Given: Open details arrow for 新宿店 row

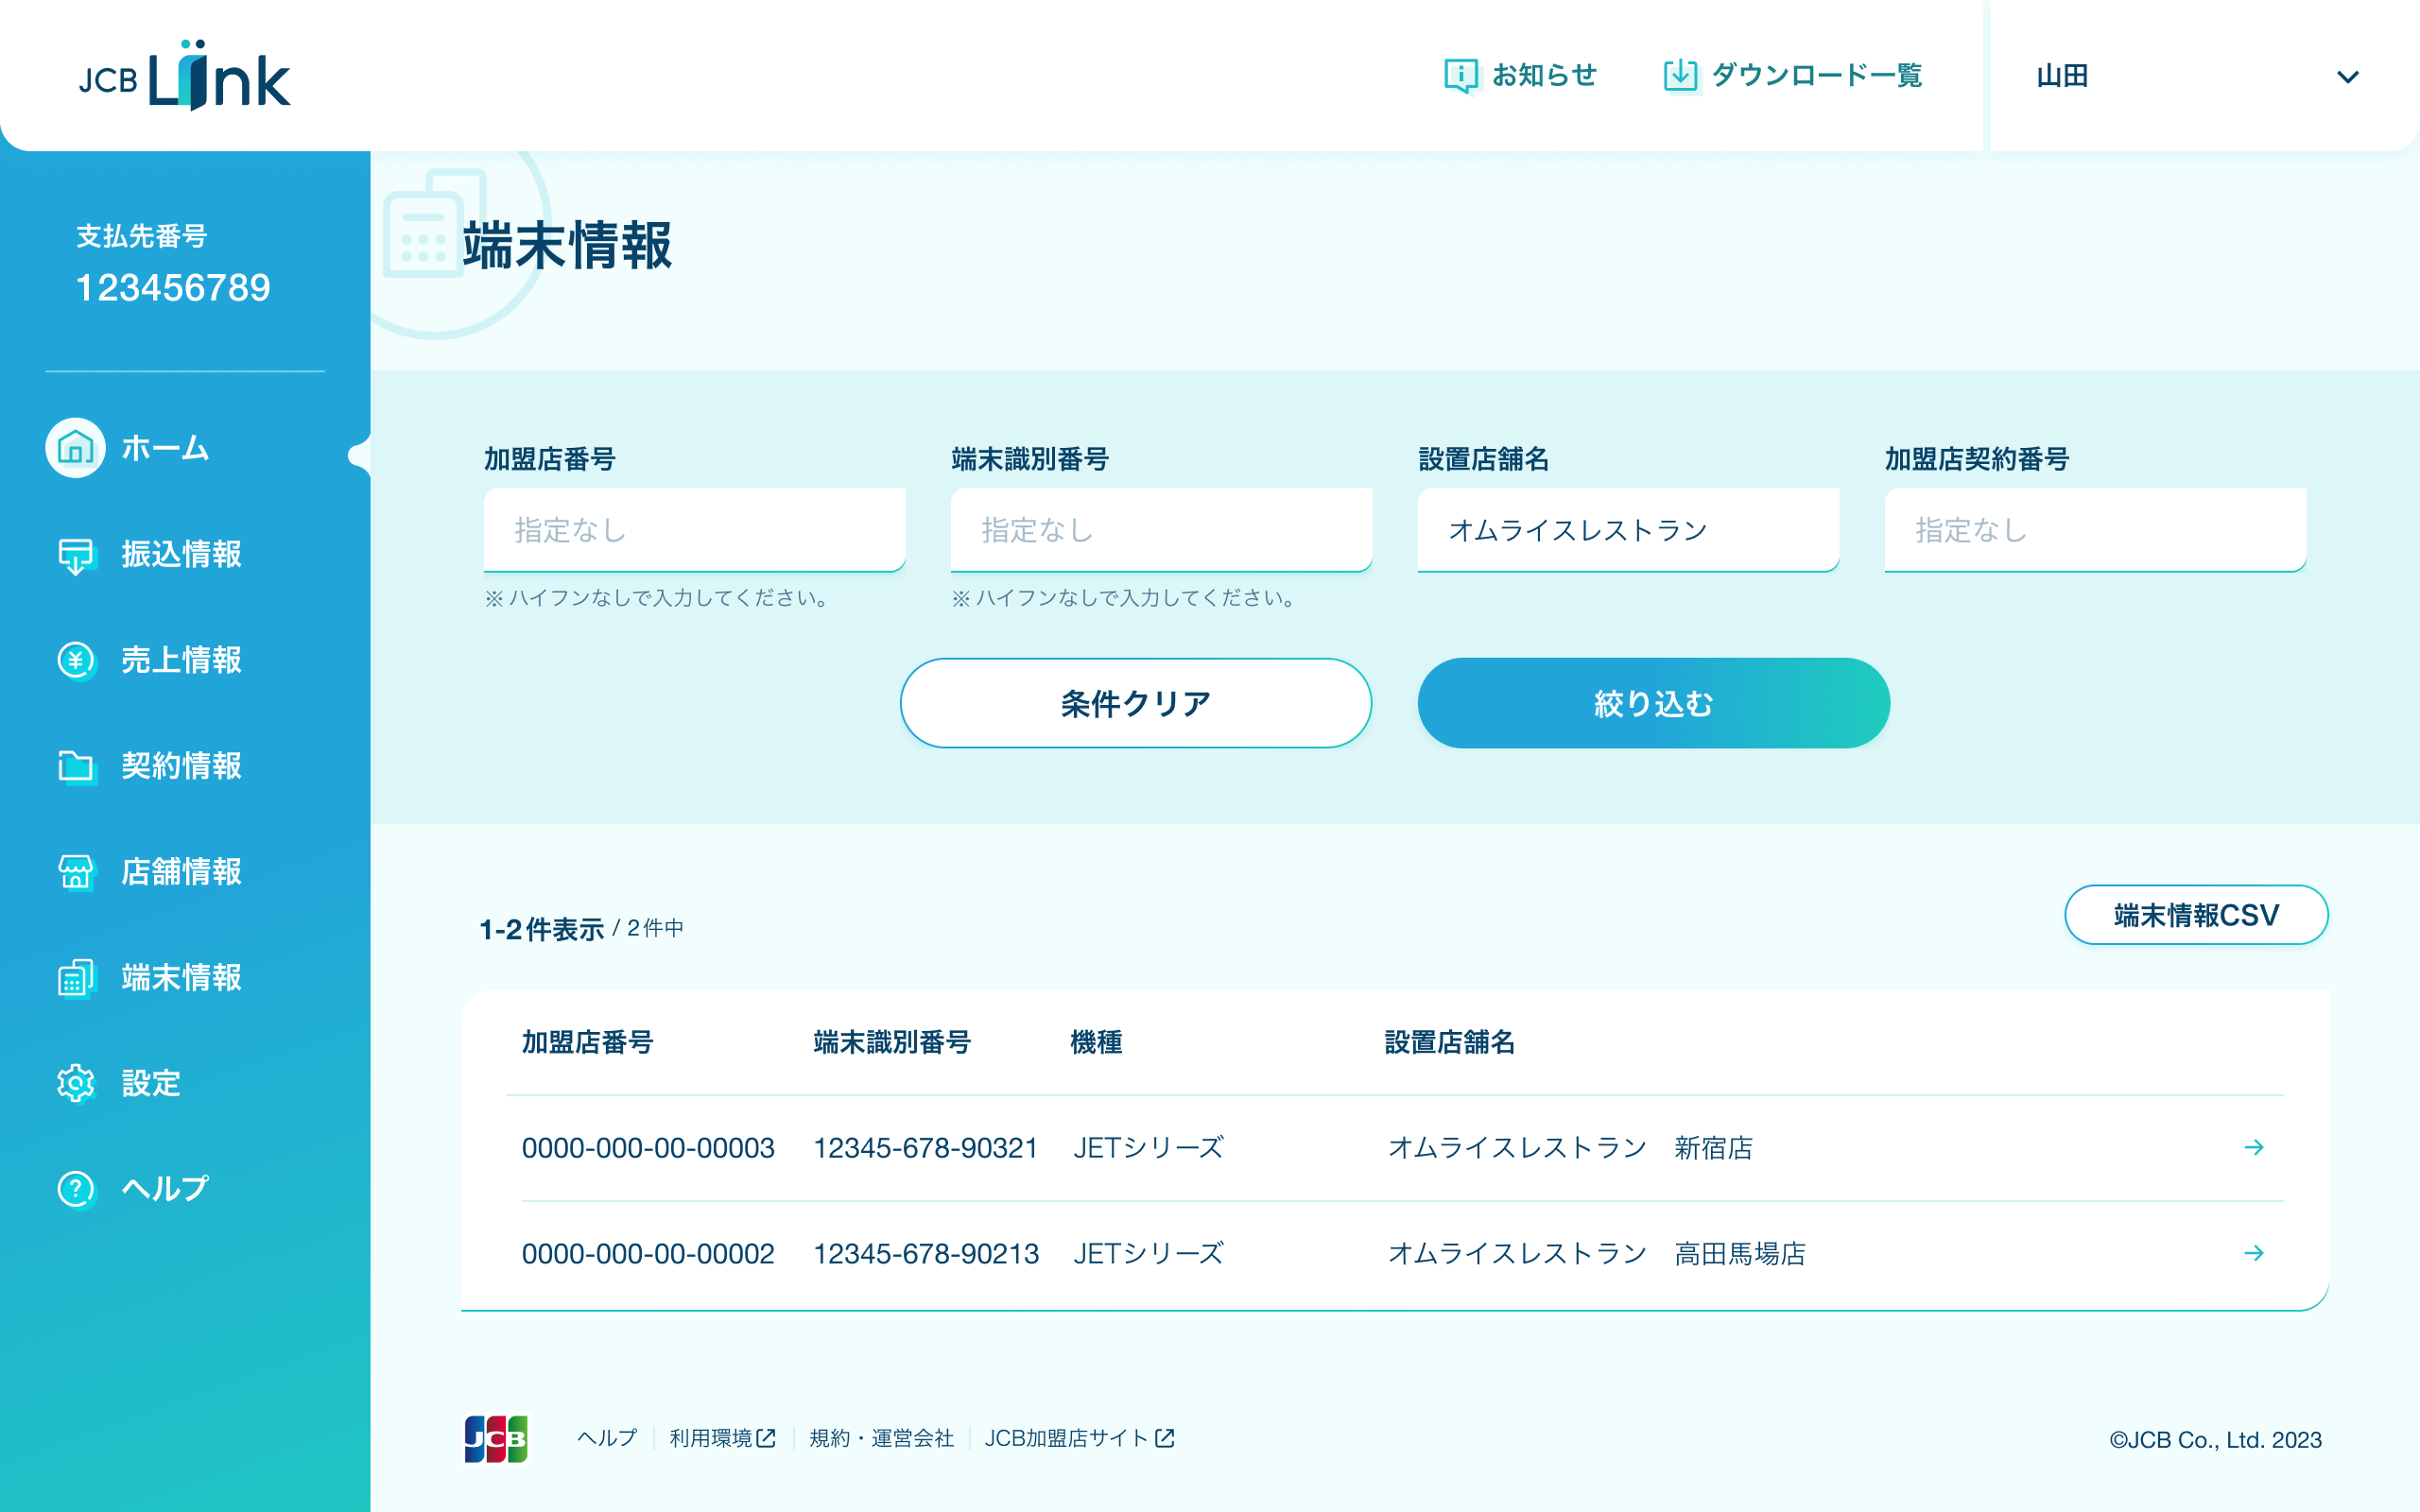Looking at the screenshot, I should click(x=2253, y=1147).
